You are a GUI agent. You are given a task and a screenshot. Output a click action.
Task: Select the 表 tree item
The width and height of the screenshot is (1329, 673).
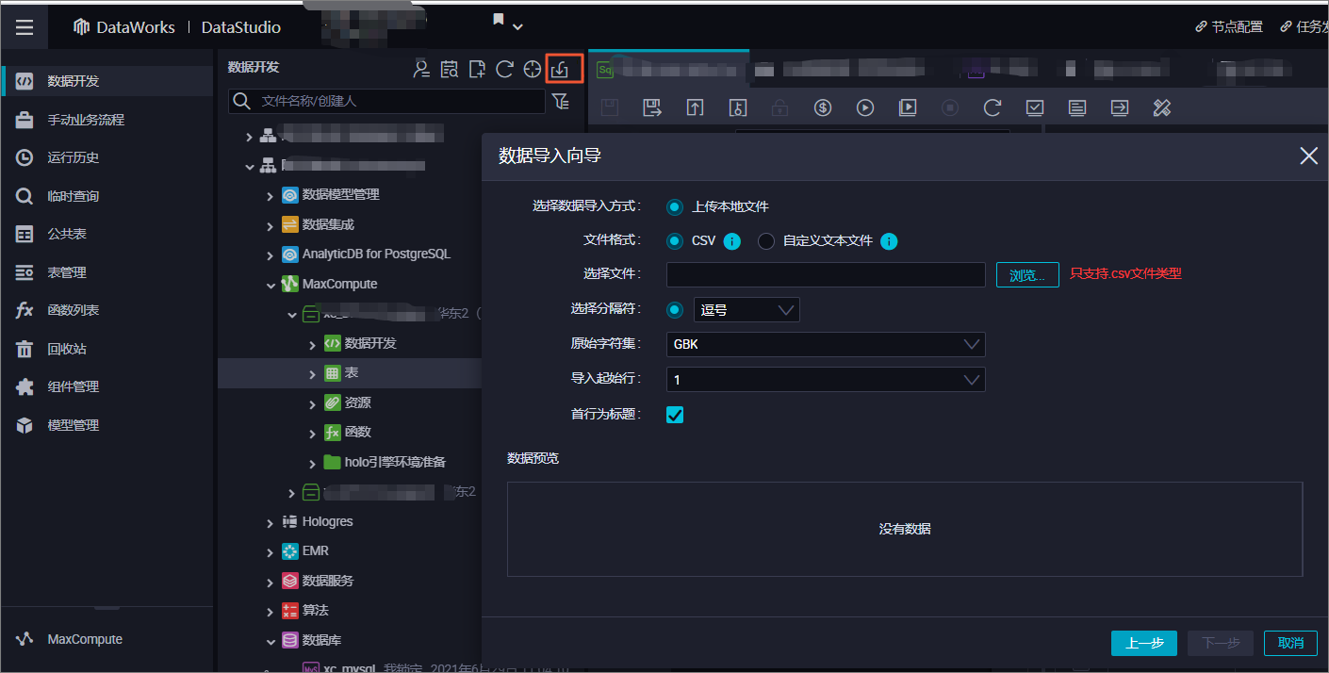[351, 373]
